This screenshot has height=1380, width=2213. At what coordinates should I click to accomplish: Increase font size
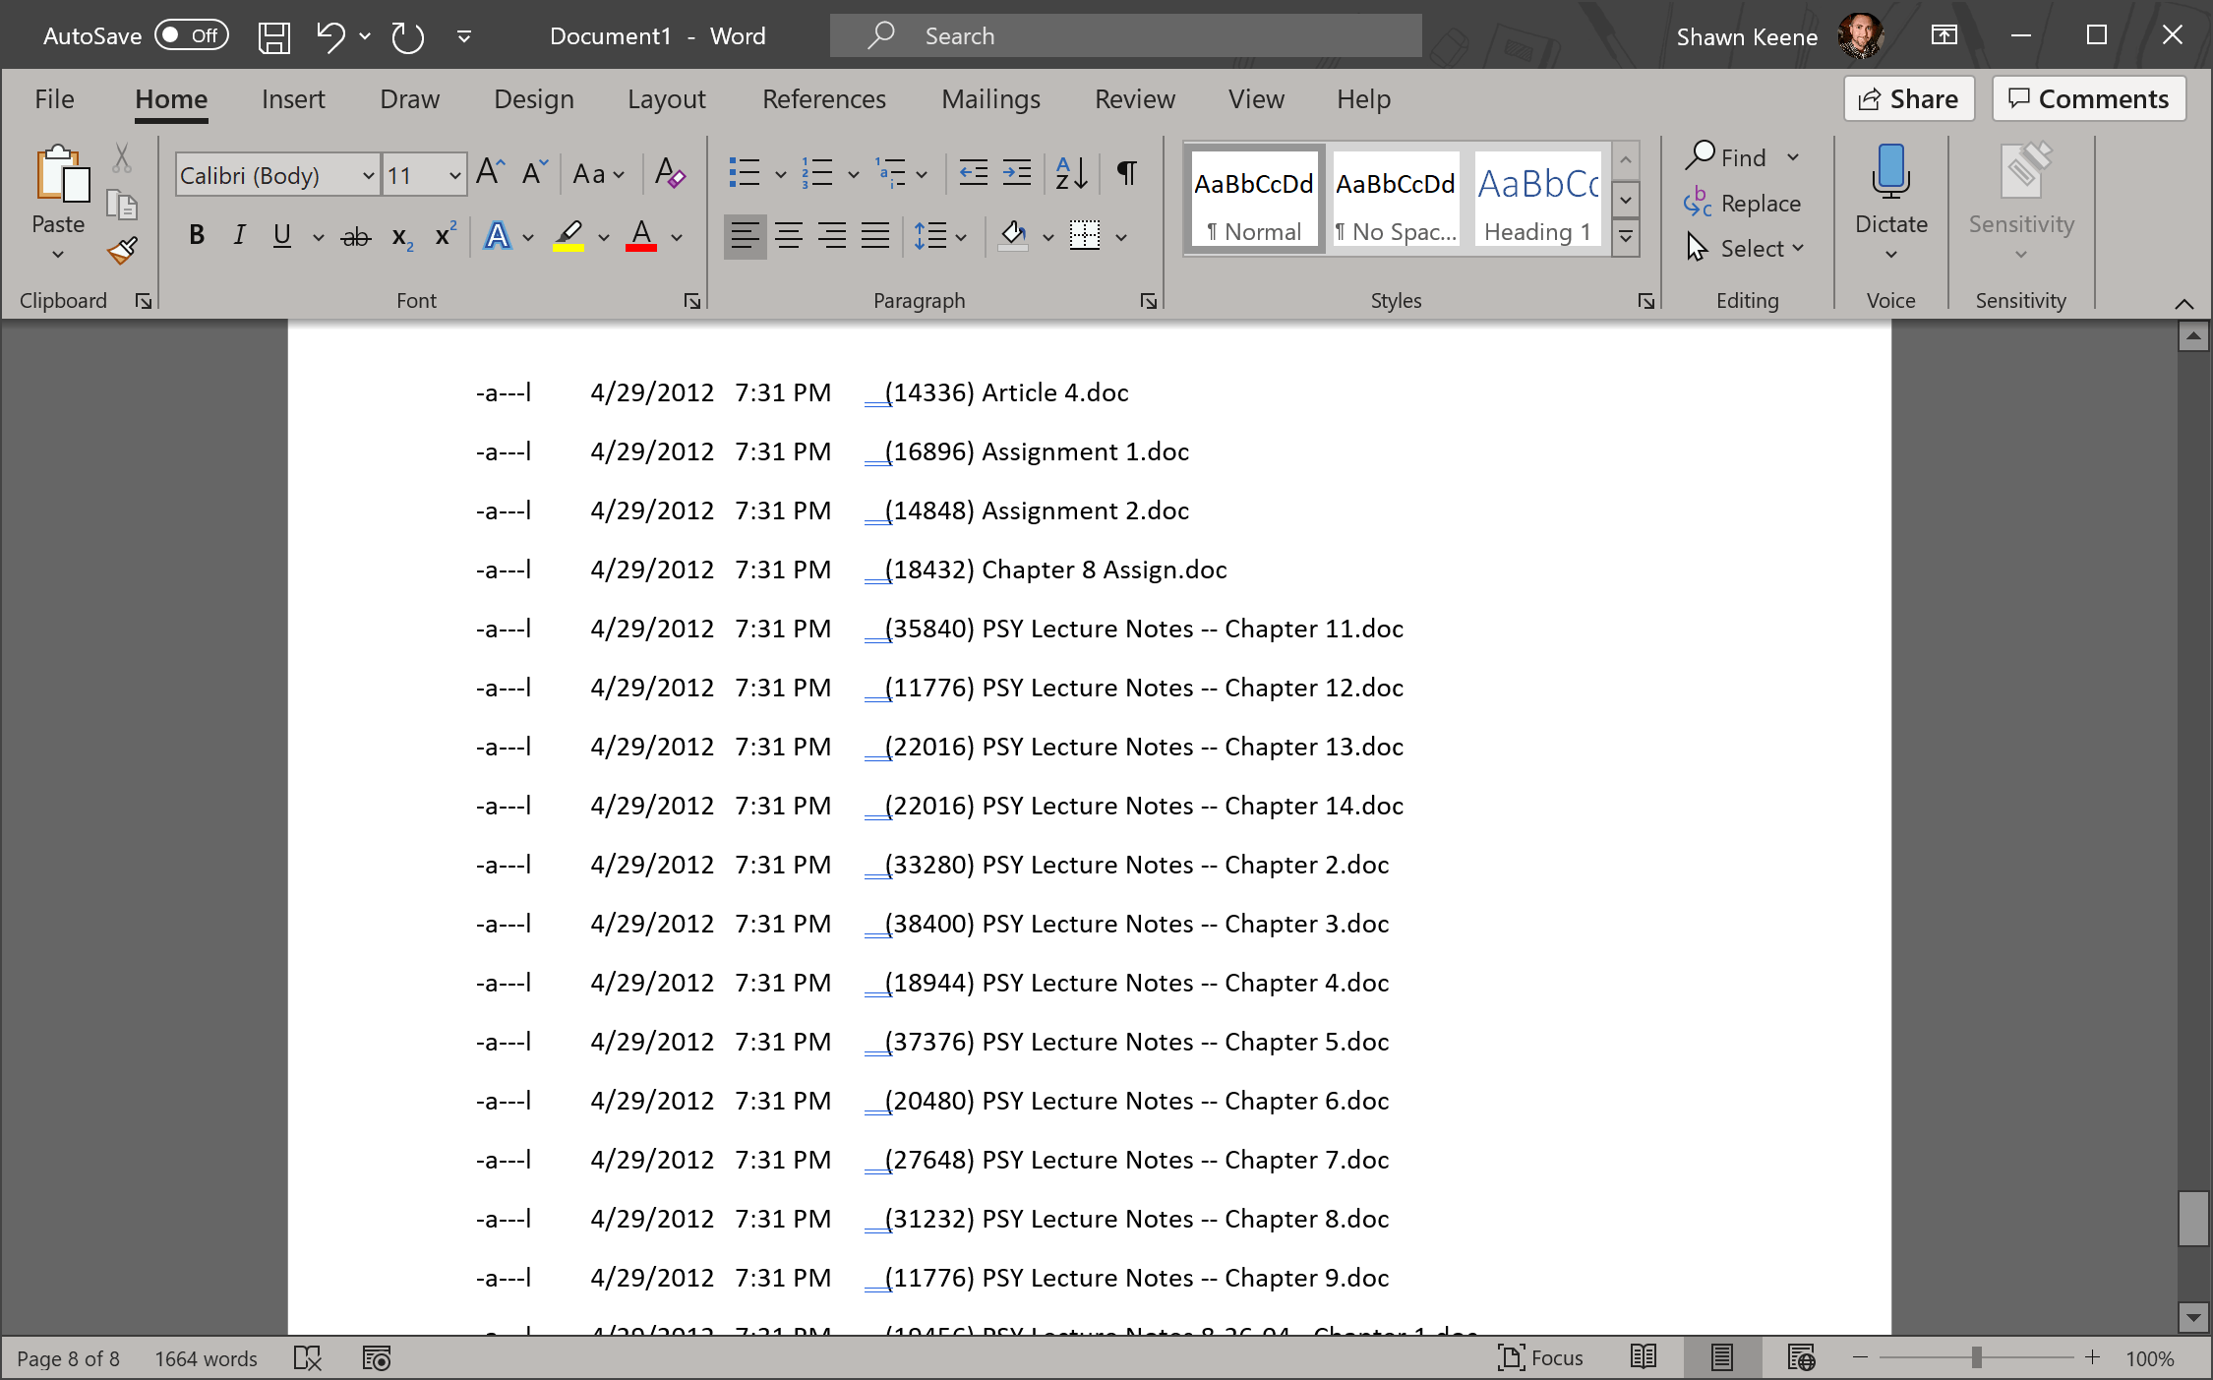coord(490,173)
